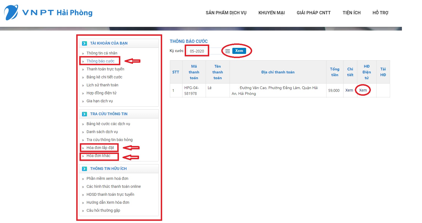Open Phần mềm xem hoá đơn link
This screenshot has width=422, height=223.
point(107,178)
